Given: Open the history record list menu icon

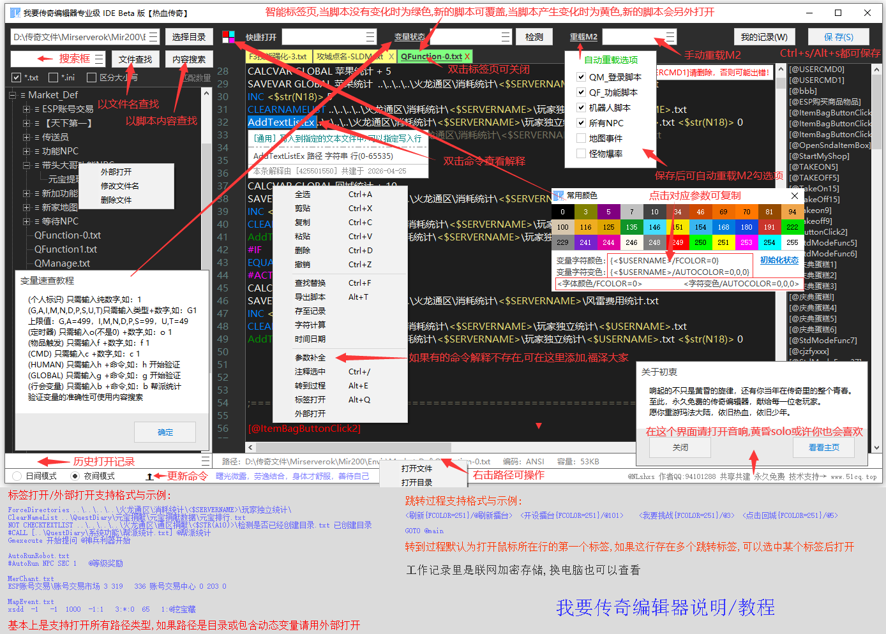Looking at the screenshot, I should coord(205,461).
